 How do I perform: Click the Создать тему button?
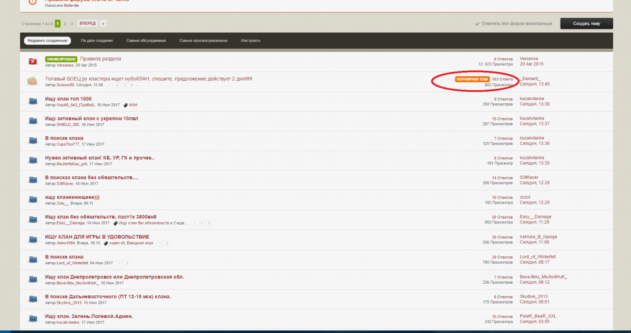tap(586, 24)
